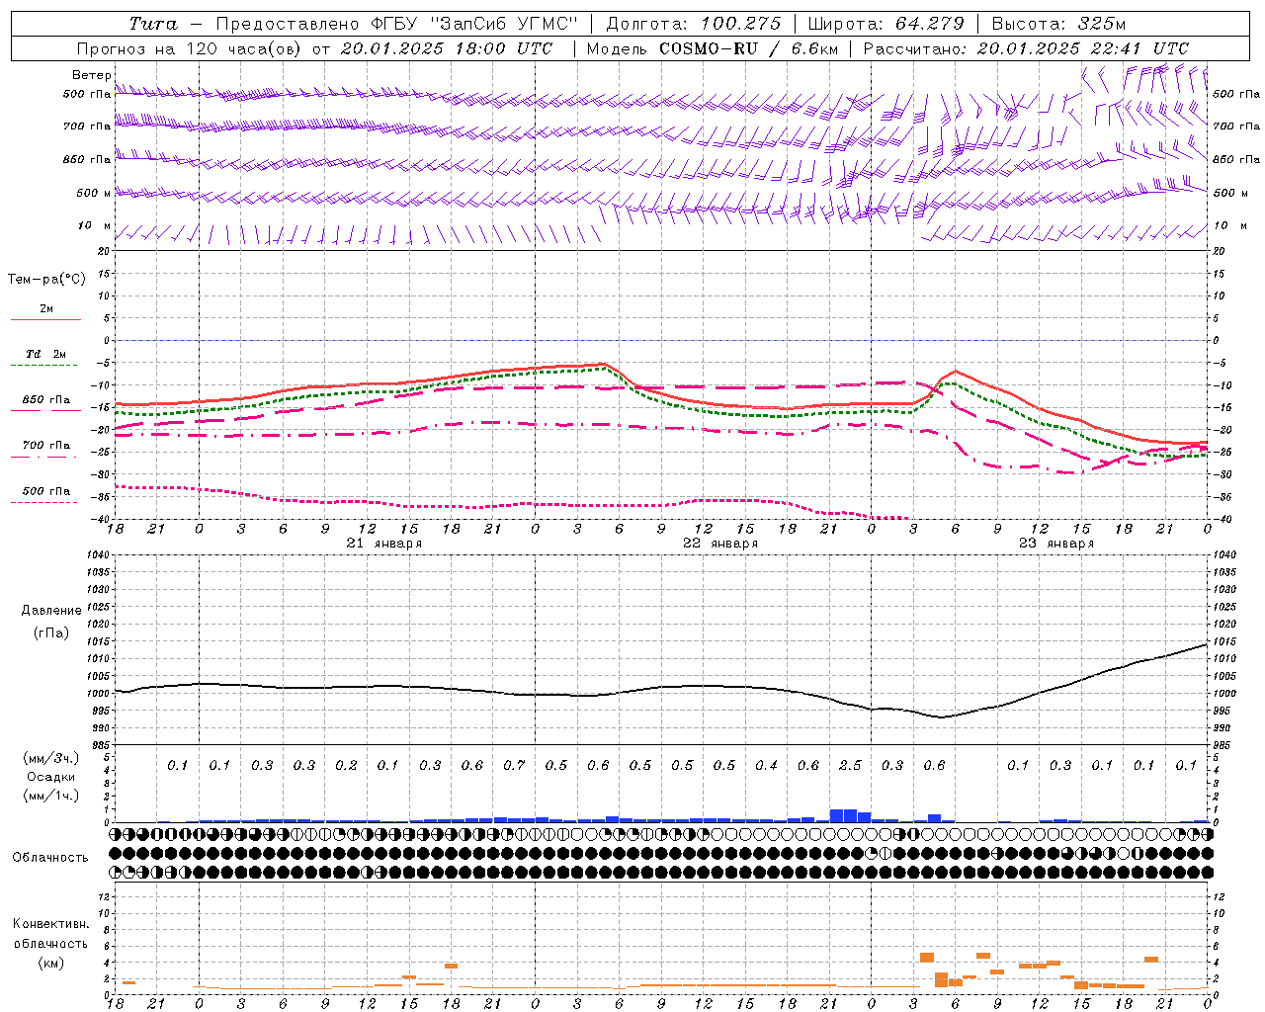Click the Конвективн. облачность (км) label
The height and width of the screenshot is (1012, 1265).
point(50,943)
